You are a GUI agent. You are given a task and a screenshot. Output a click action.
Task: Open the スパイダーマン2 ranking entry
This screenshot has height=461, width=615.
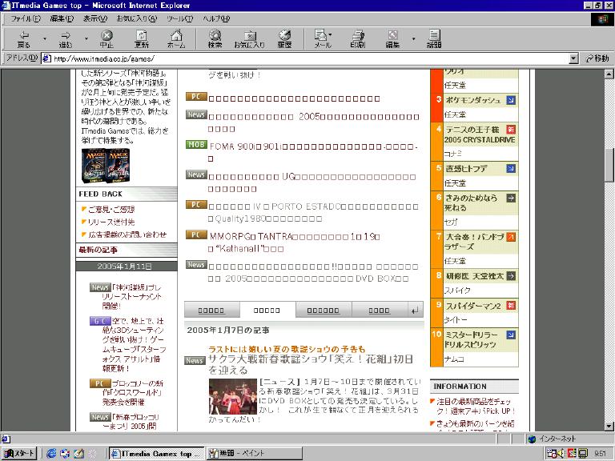tap(473, 306)
